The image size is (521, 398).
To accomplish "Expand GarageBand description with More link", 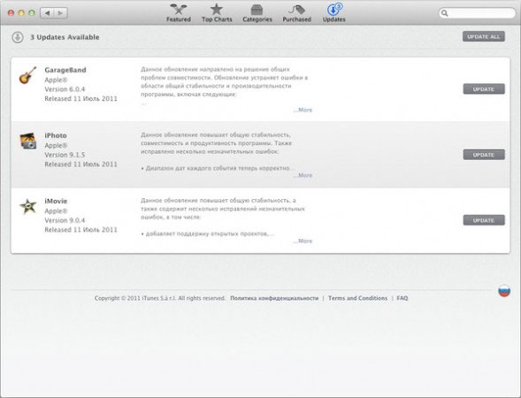I will (x=303, y=110).
